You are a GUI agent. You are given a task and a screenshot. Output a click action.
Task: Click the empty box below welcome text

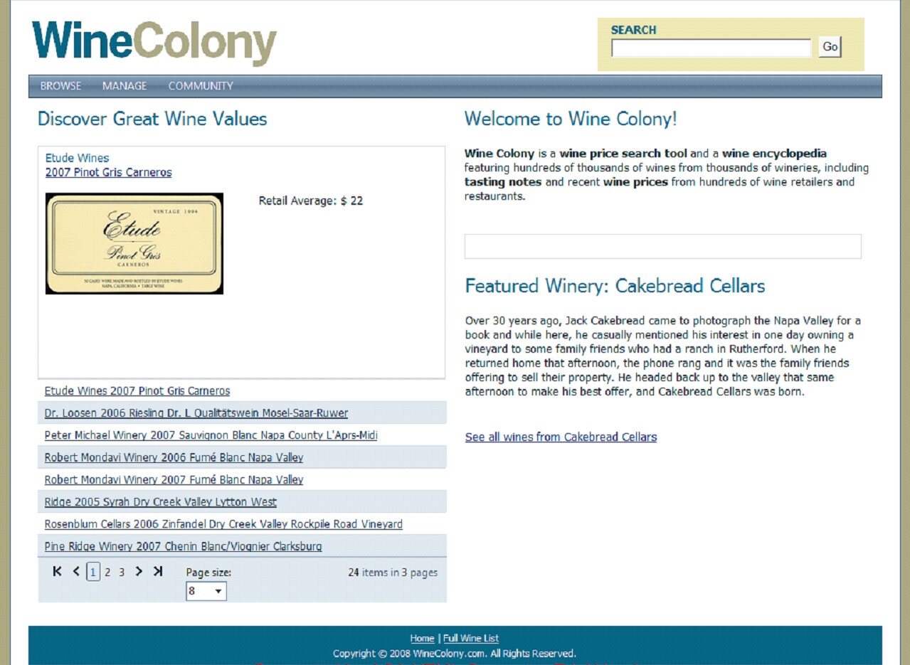[663, 246]
